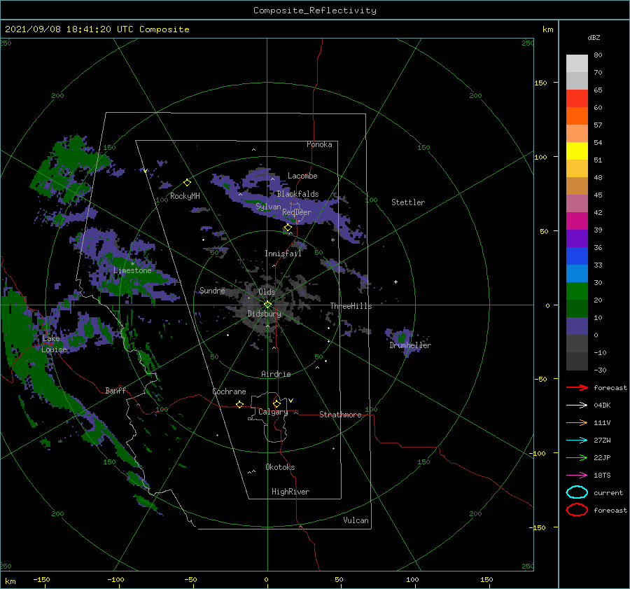The image size is (630, 589).
Task: Select the dark gray -30 to -10 swatch
Action: coord(577,361)
